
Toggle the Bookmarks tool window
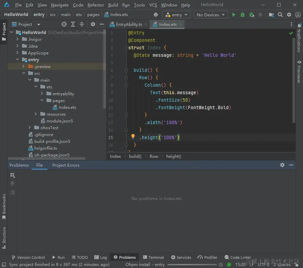tap(4, 206)
